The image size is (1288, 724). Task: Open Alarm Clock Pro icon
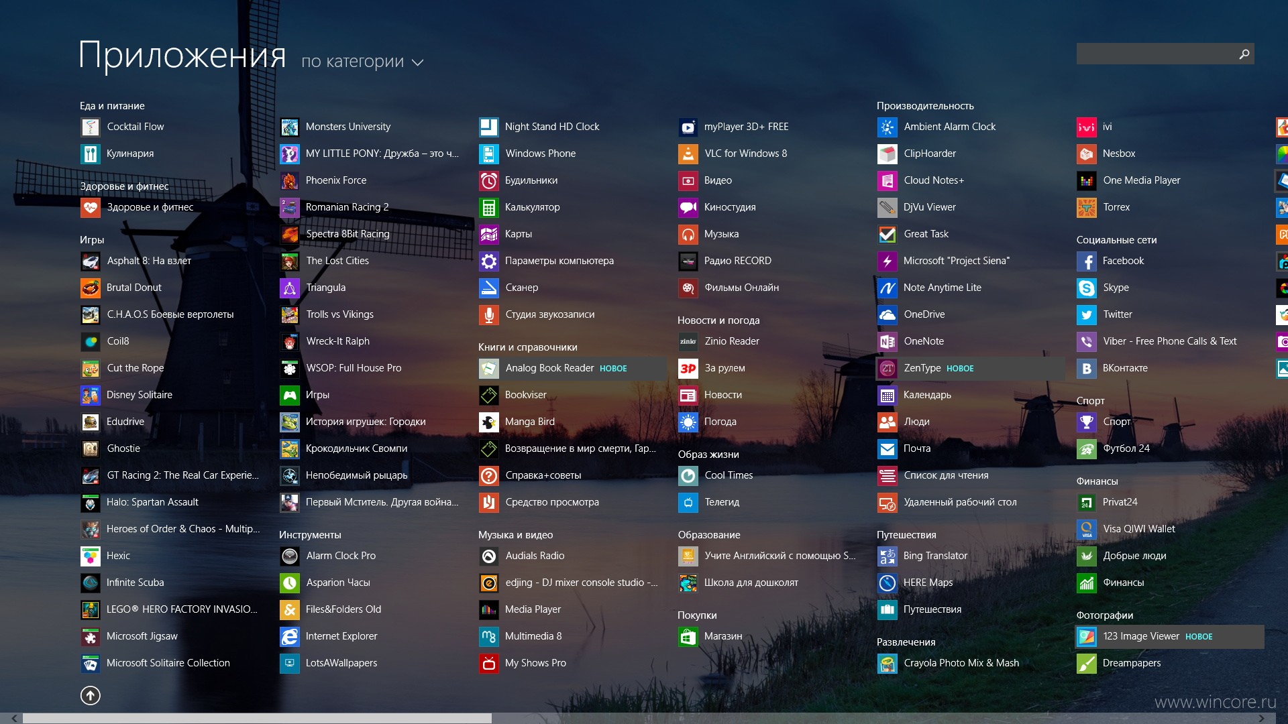point(290,556)
